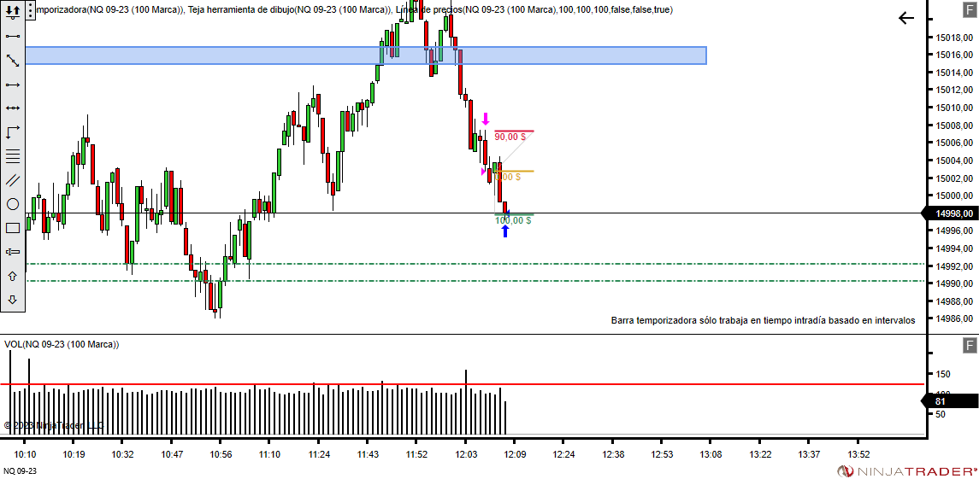Click the 100,00 $ target label
The height and width of the screenshot is (479, 979).
[x=513, y=220]
